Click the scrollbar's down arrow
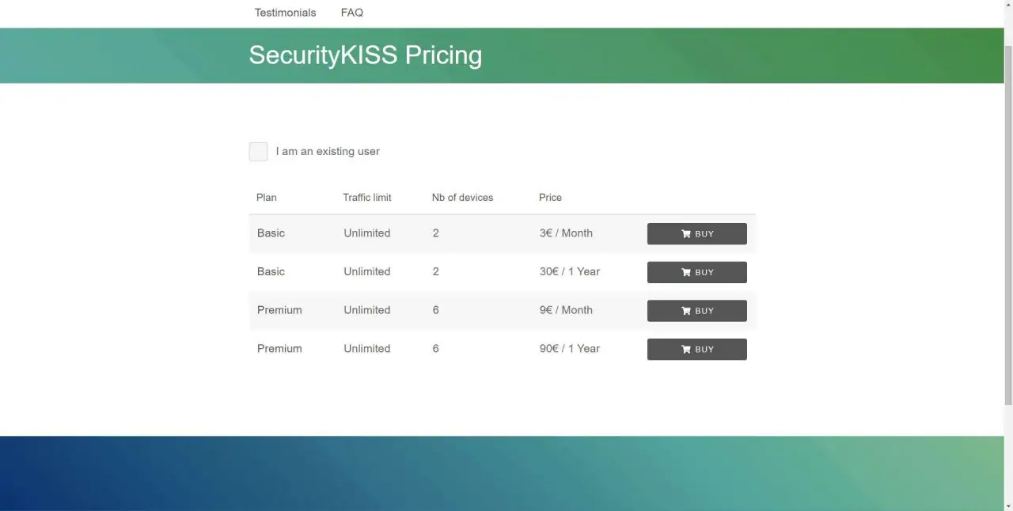 tap(1008, 505)
